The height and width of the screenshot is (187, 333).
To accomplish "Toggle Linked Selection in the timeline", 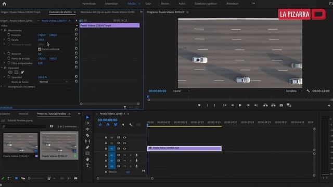I will click(x=116, y=125).
